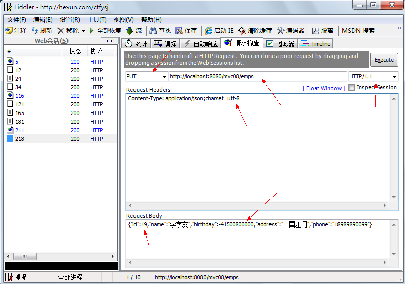Select session 218 in the list
This screenshot has width=405, height=284.
(60, 139)
